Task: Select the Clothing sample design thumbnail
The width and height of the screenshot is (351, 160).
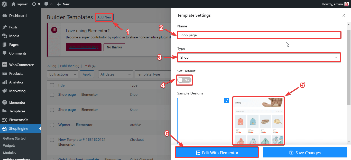Action: click(x=258, y=121)
